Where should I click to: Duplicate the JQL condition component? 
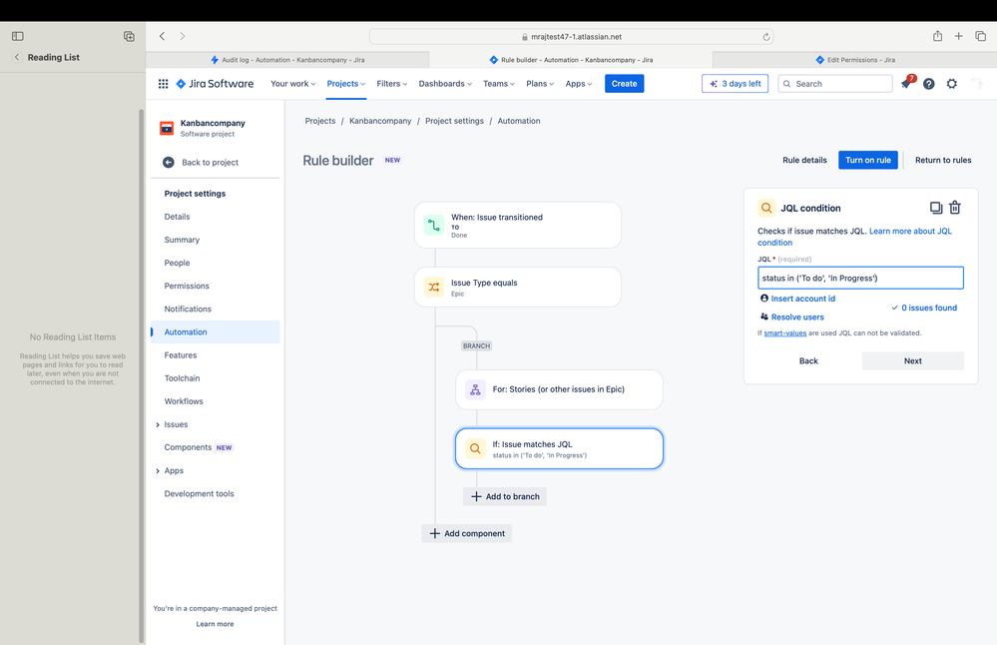coord(935,208)
